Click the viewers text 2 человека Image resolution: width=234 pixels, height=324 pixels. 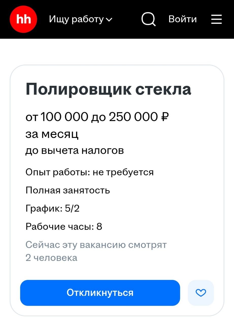coord(51,258)
